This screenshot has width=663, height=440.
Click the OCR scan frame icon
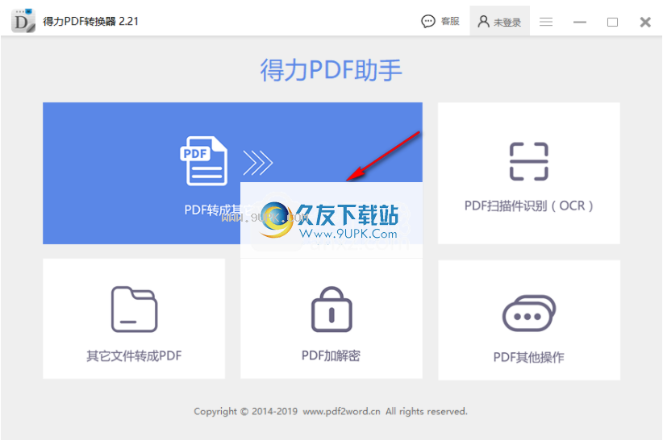pyautogui.click(x=528, y=161)
